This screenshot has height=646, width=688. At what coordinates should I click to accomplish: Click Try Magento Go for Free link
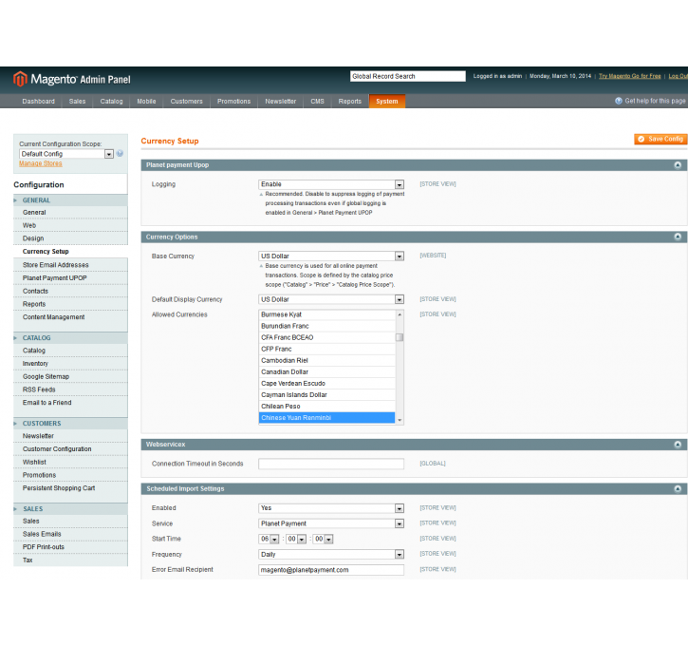point(630,76)
